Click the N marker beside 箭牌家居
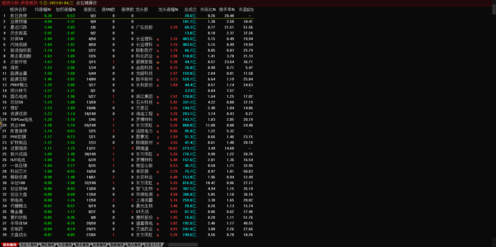 tap(158, 63)
